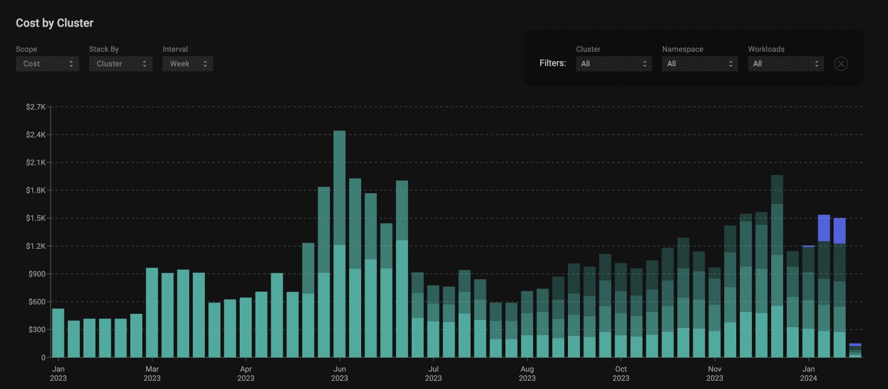
Task: Change the Interval dropdown from Week
Action: [187, 64]
